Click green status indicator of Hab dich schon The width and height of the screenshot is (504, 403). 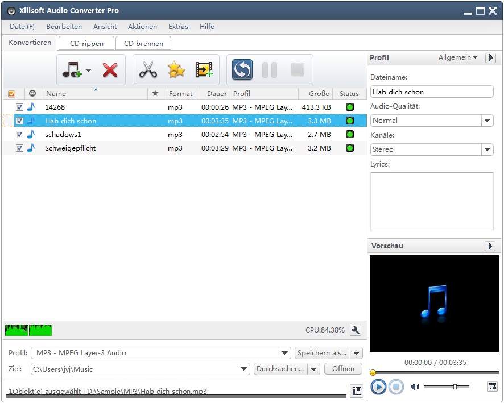[x=350, y=121]
